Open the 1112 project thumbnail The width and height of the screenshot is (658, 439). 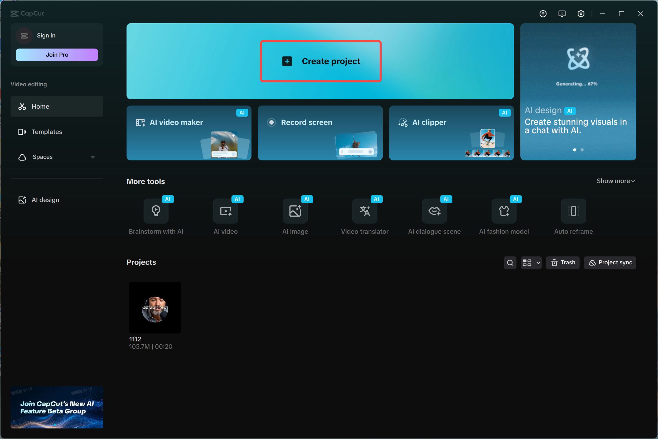[155, 307]
